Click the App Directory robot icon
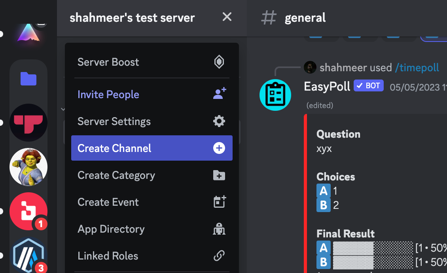 [219, 229]
